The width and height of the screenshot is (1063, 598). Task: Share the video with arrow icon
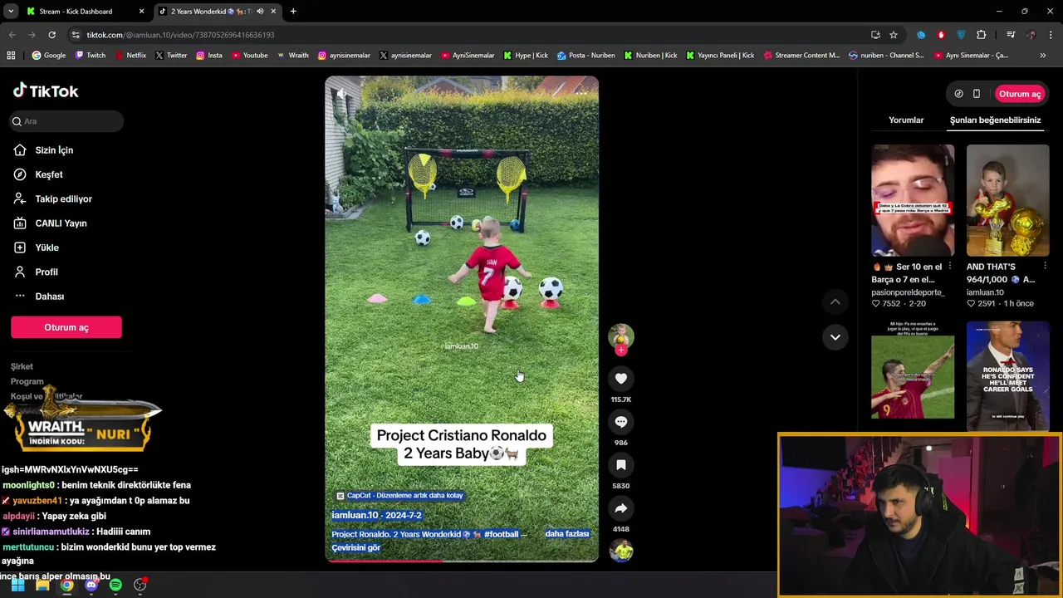620,508
